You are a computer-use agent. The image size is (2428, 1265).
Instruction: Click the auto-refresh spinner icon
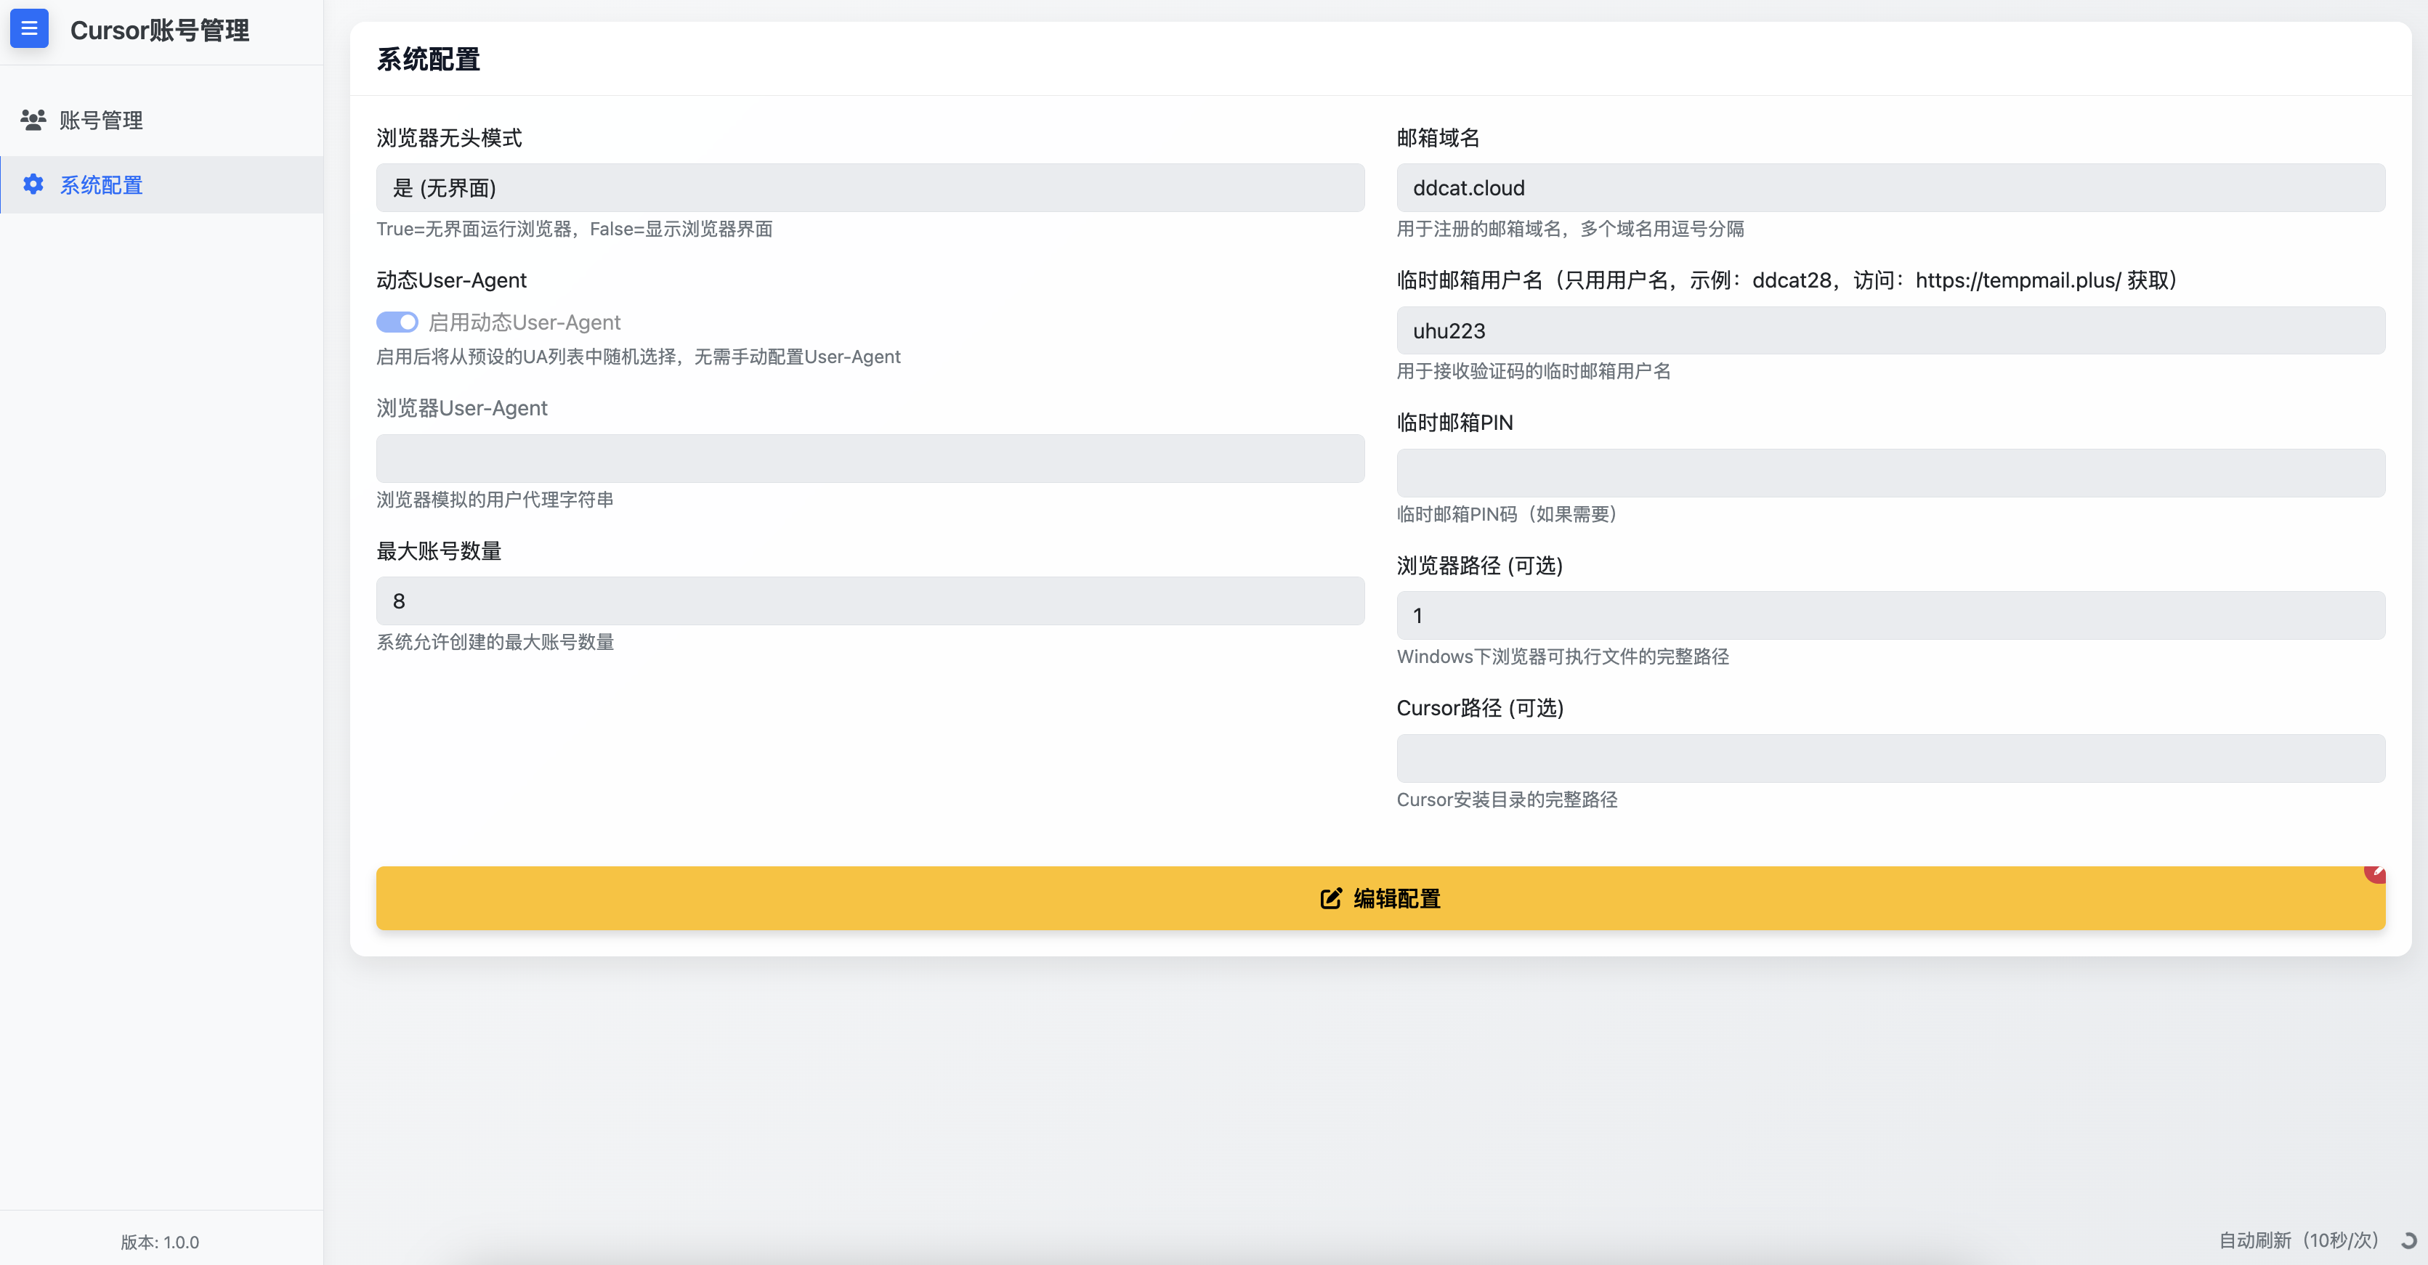[2408, 1240]
